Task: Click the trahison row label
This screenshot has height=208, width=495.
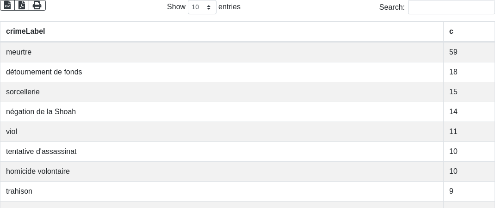Action: click(19, 191)
